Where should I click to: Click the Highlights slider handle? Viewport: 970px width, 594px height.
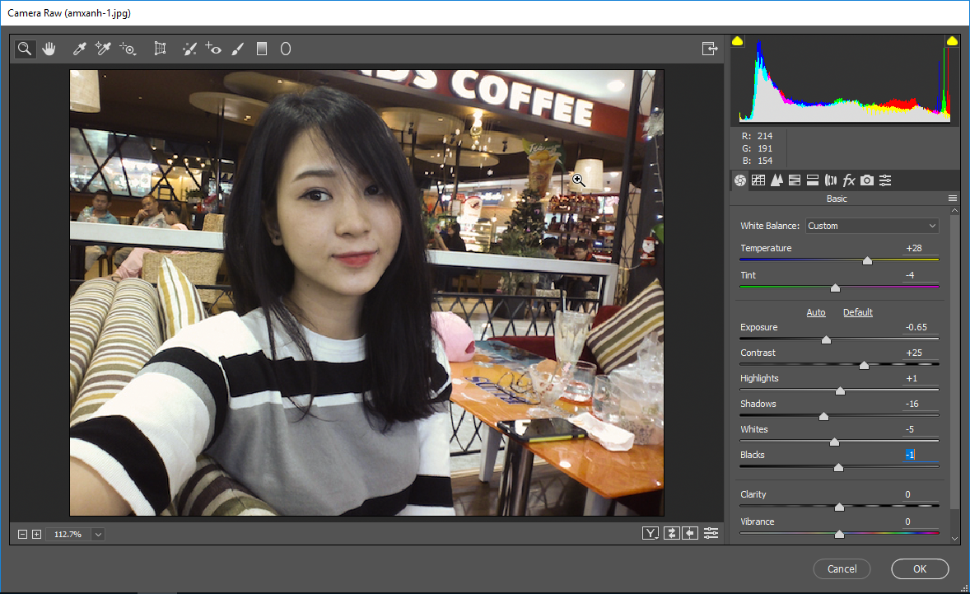pyautogui.click(x=840, y=391)
